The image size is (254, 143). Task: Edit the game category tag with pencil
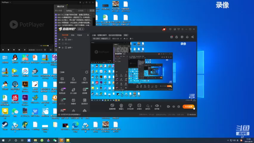point(109,38)
